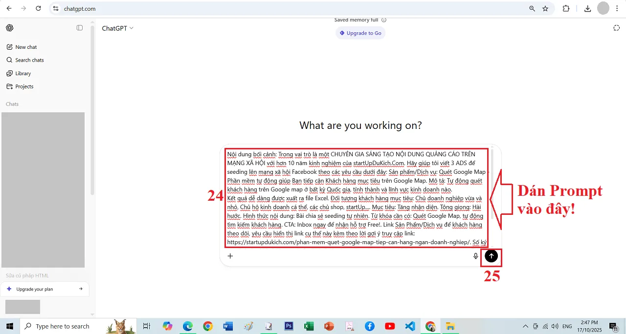Screen dimensions: 626x334
Task: Expand the Upgrade your plan arrow
Action: tap(81, 289)
